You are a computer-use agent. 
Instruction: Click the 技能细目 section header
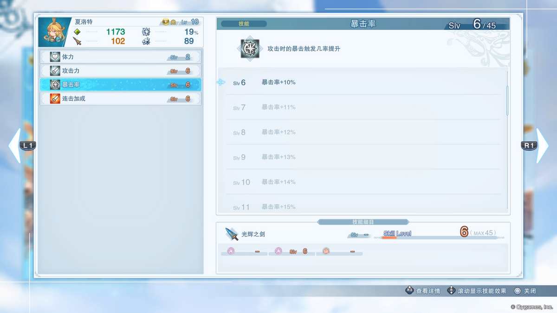[x=363, y=222]
